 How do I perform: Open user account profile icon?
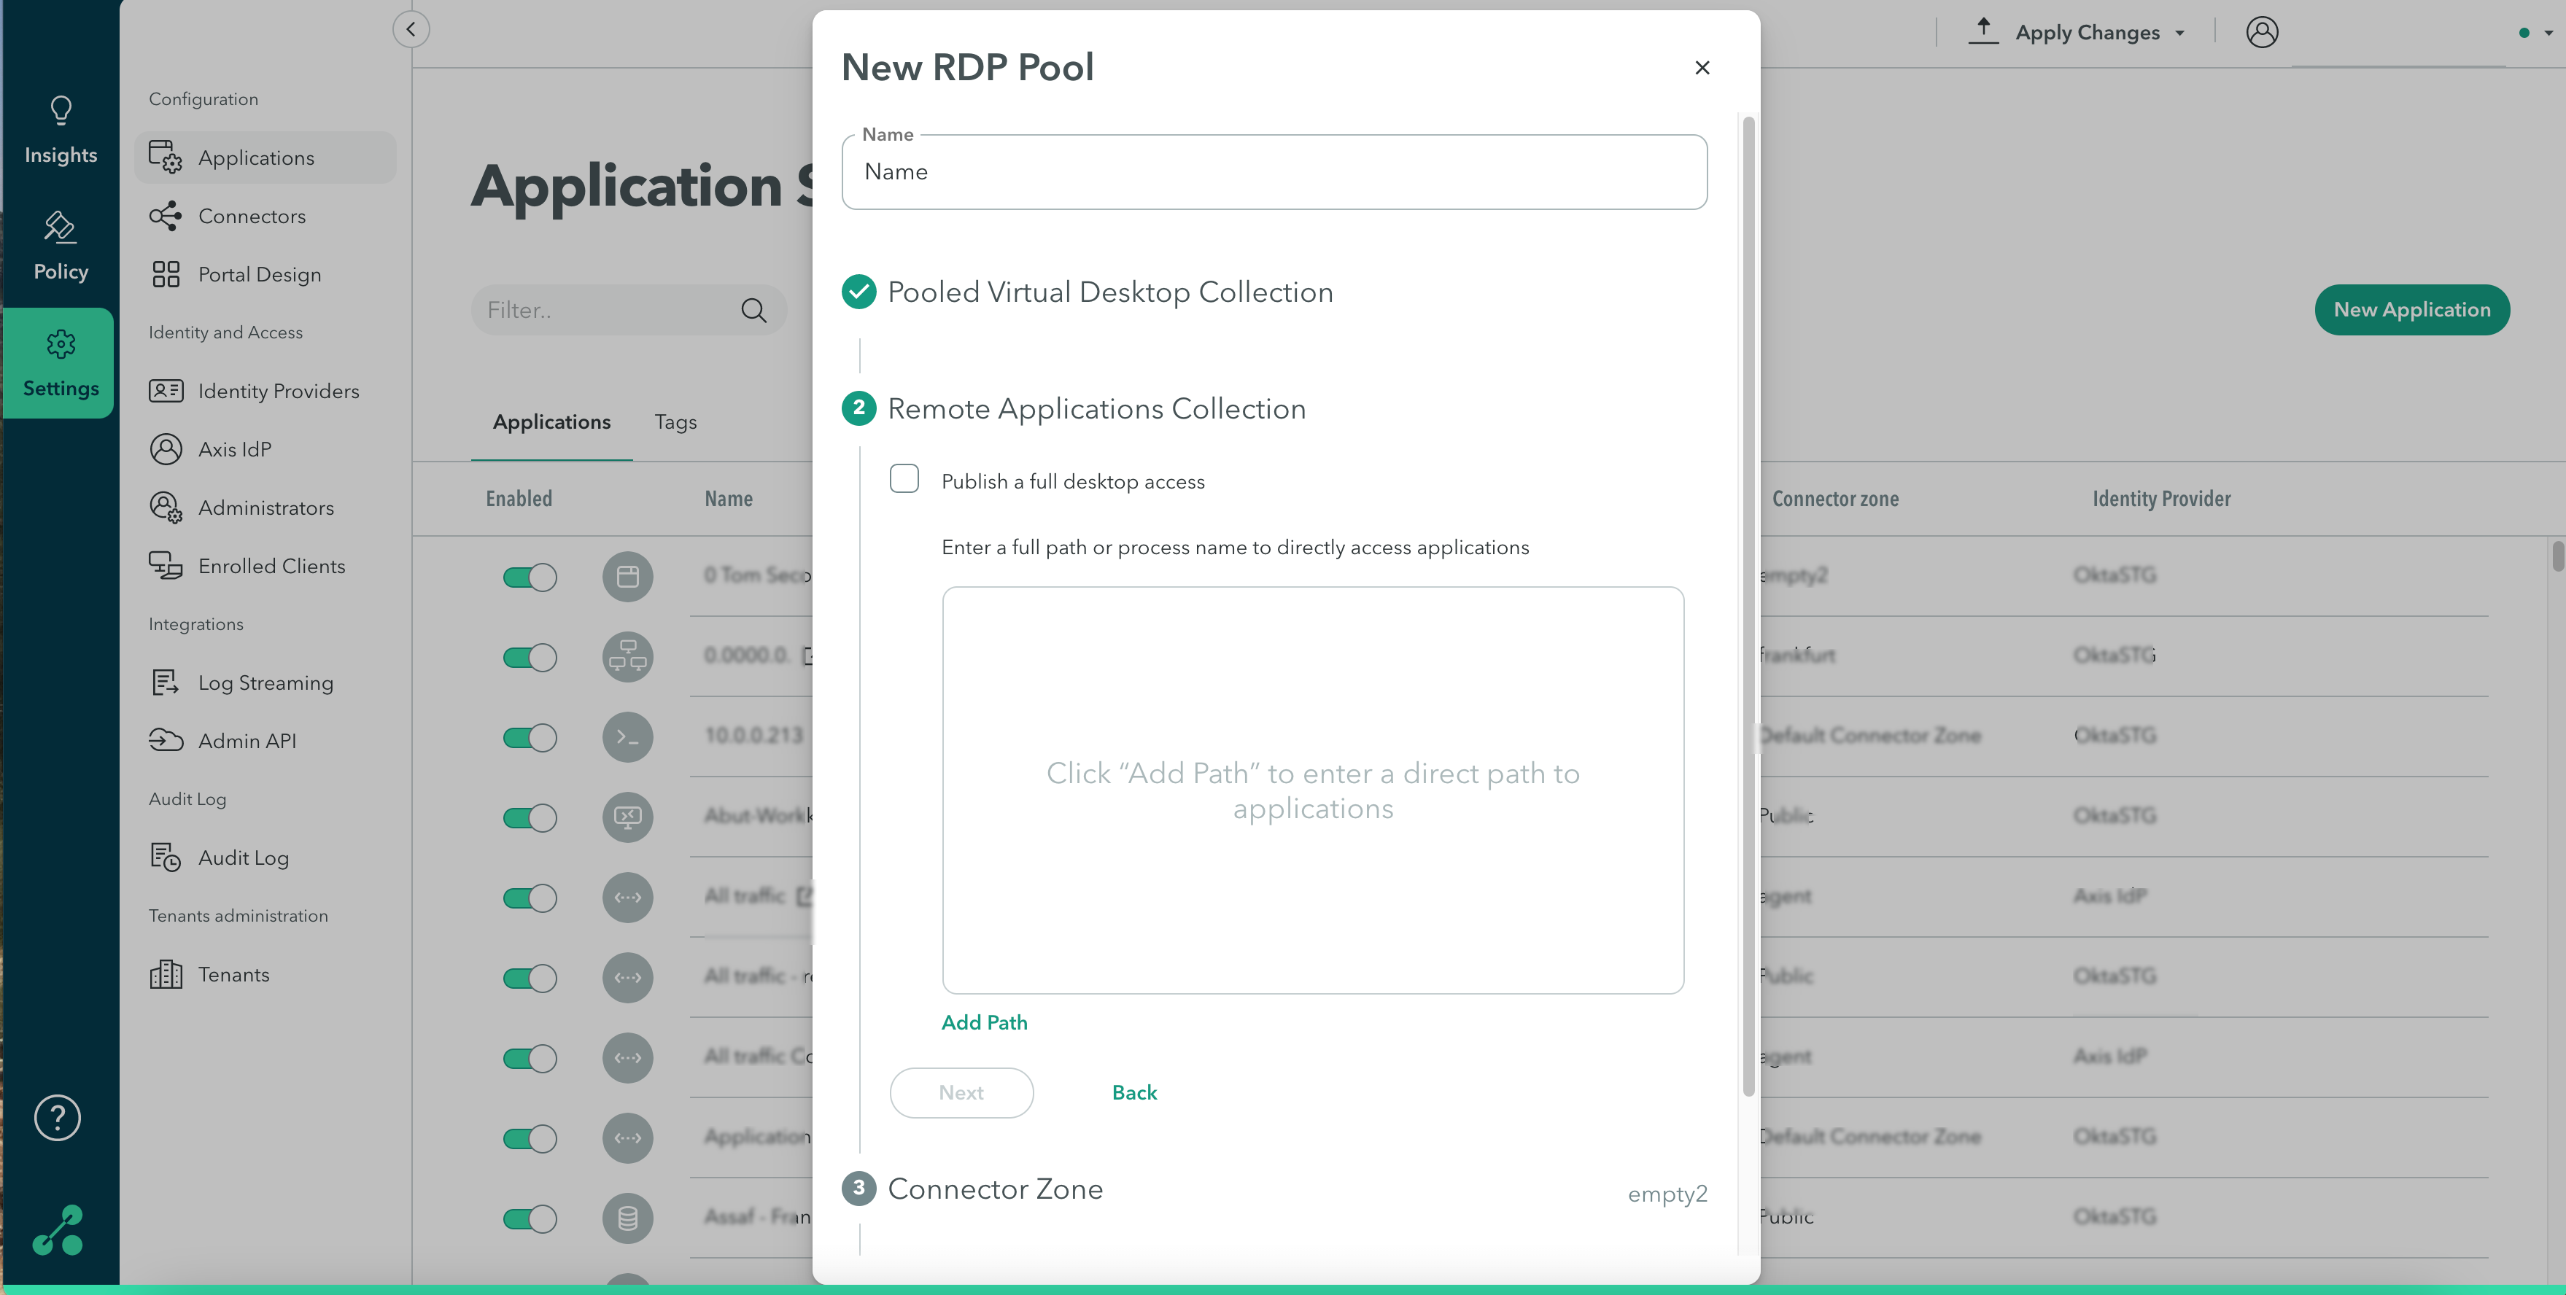(x=2261, y=32)
